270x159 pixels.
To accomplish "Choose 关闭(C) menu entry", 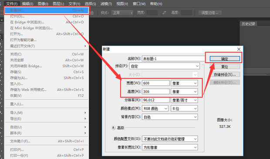I will [x=47, y=54].
